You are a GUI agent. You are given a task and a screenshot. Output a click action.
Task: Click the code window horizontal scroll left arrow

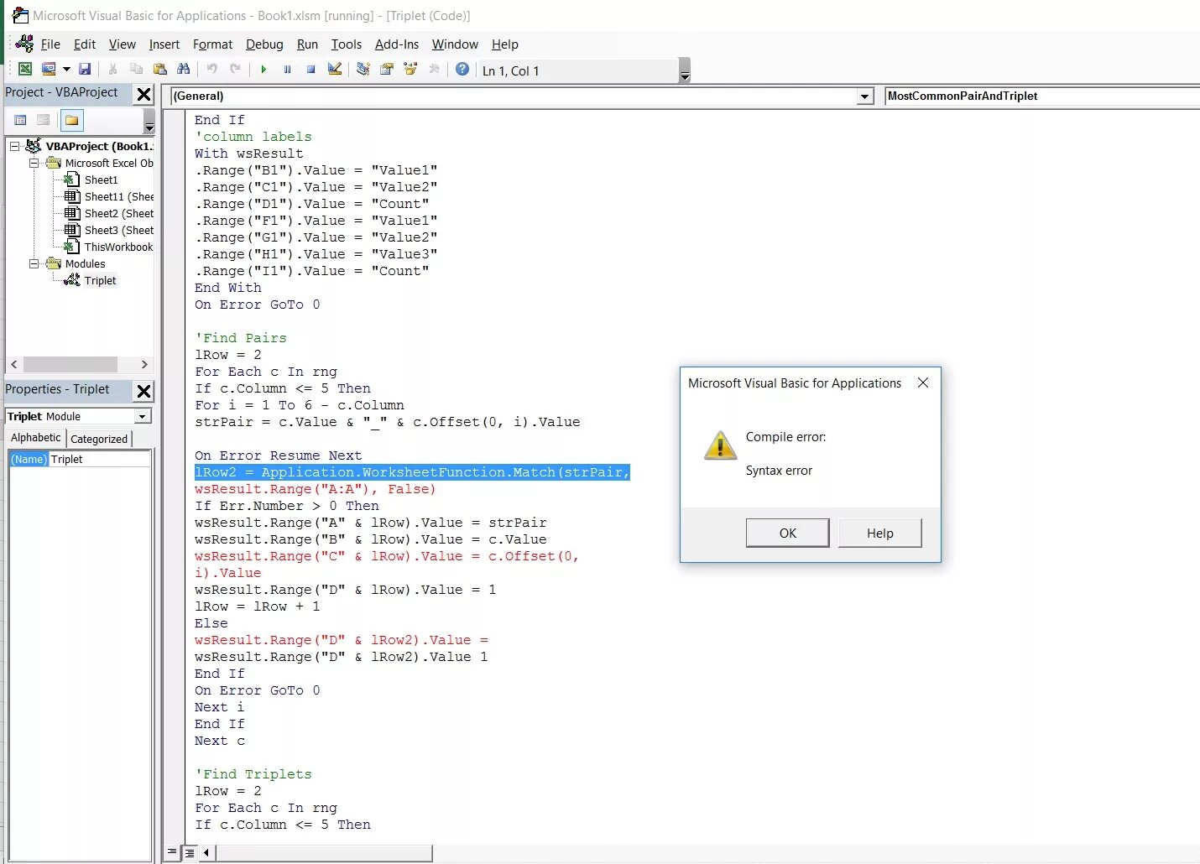(x=206, y=852)
